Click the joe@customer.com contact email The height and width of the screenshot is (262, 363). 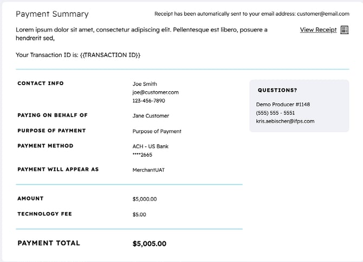155,92
